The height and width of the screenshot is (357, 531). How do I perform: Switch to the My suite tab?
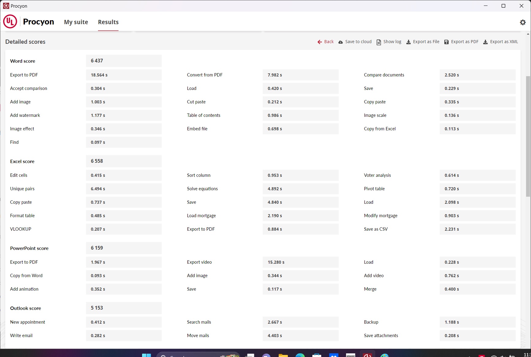(76, 22)
